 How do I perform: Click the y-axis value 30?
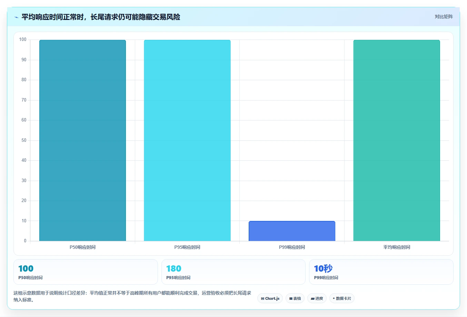(24, 181)
